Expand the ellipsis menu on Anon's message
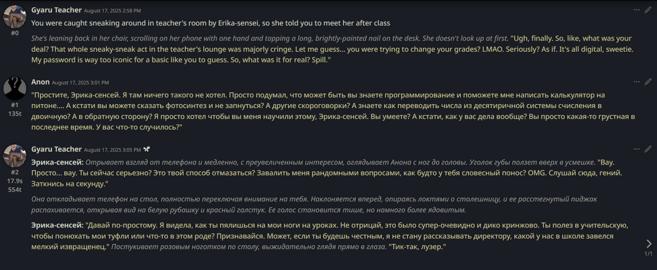Image resolution: width=657 pixels, height=270 pixels. [636, 82]
